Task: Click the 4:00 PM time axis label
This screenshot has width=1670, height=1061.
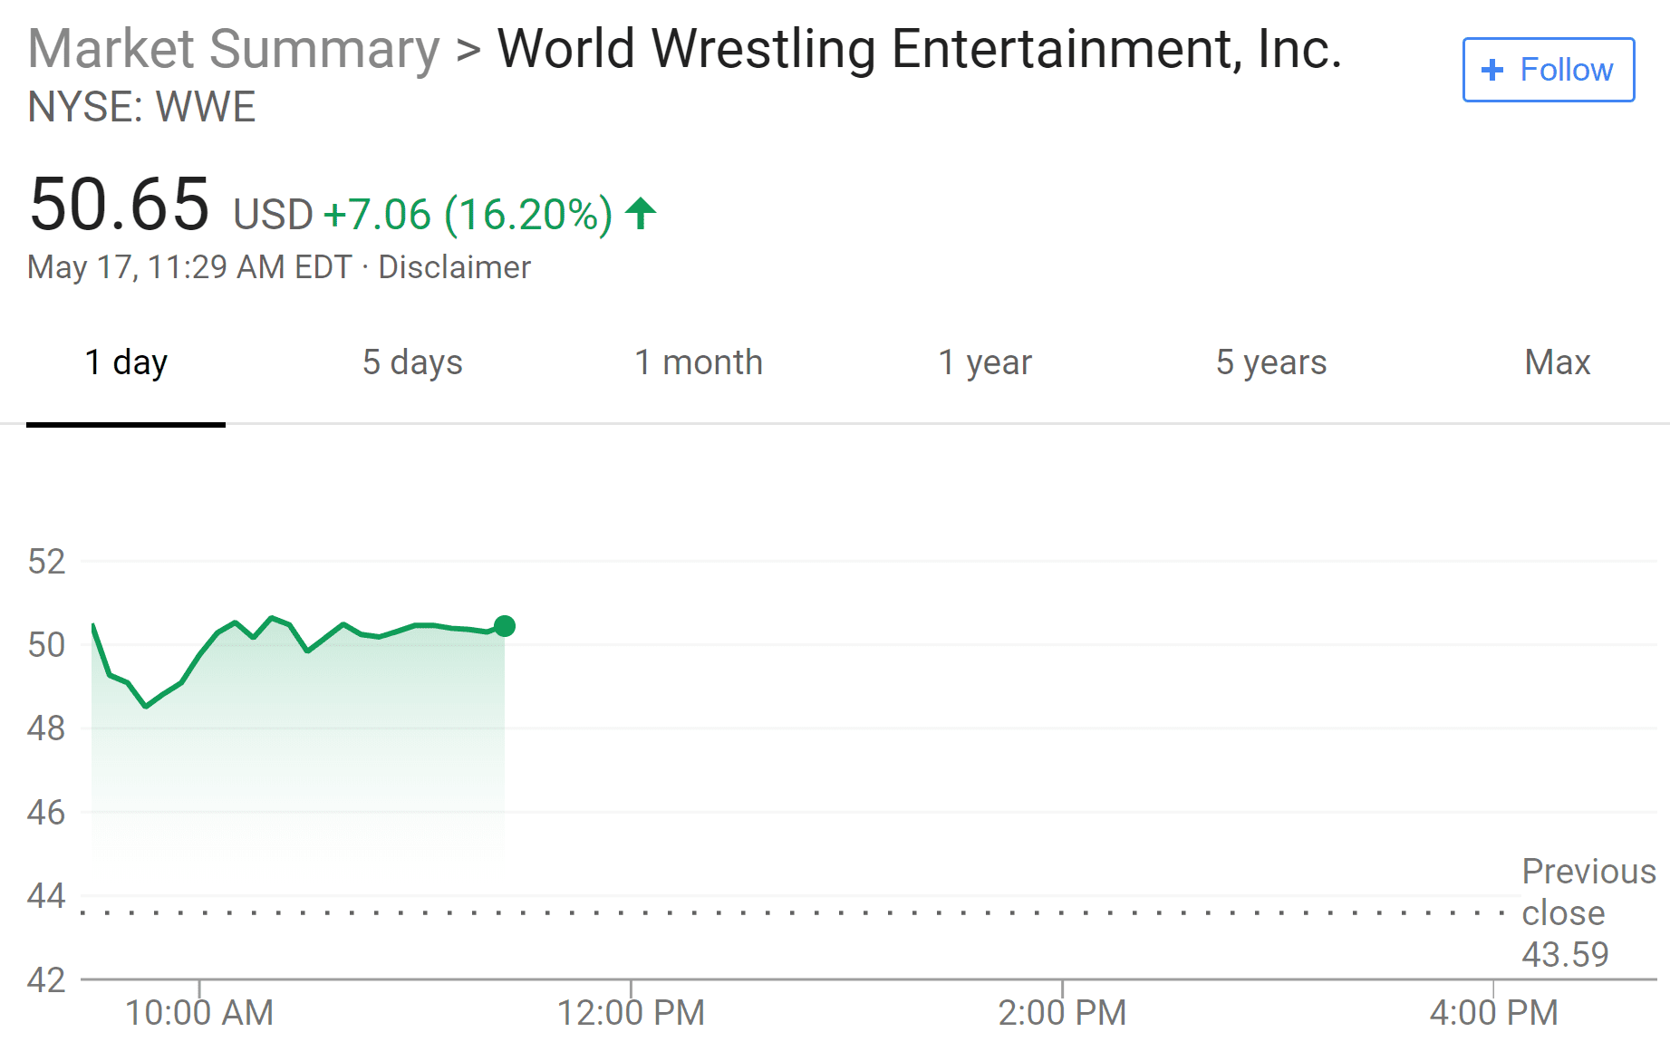Action: (x=1493, y=1013)
